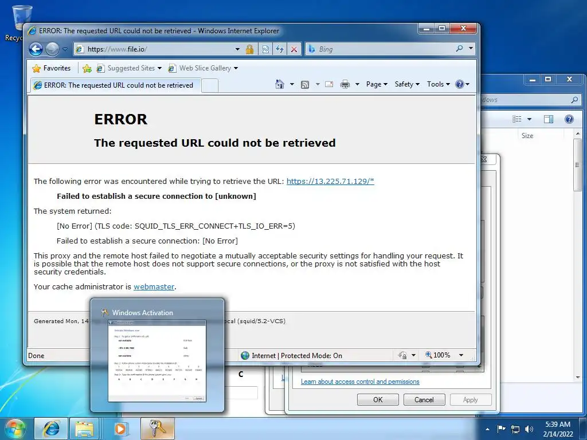Viewport: 587px width, 440px height.
Task: Expand the Explorer view options dropdown arrow
Action: [529, 119]
